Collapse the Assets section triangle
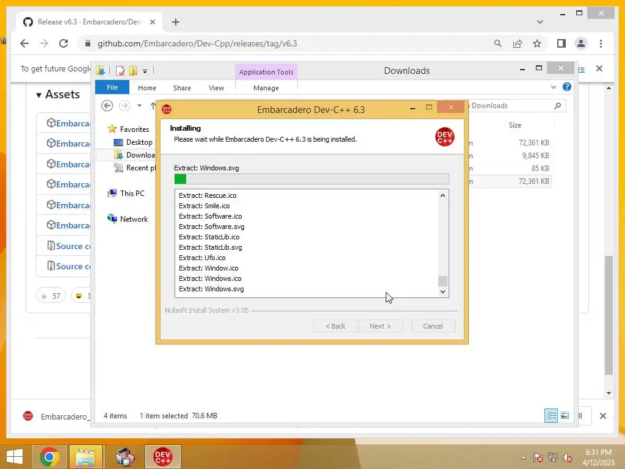The image size is (625, 469). [38, 95]
